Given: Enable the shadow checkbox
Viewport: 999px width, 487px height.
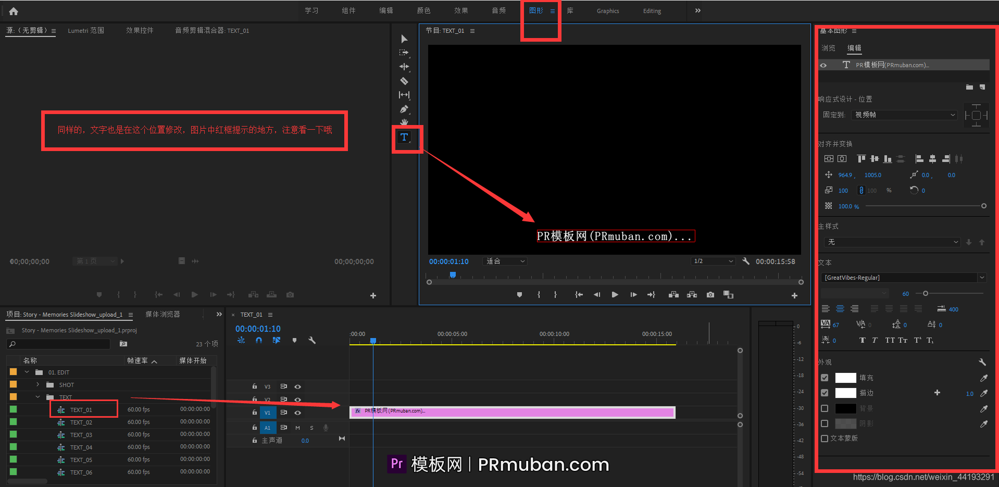Looking at the screenshot, I should 825,423.
